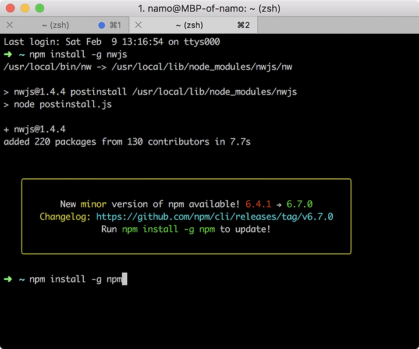Click the green prompt arrow on second line
Viewport: 419px width, 349px height.
(8, 54)
